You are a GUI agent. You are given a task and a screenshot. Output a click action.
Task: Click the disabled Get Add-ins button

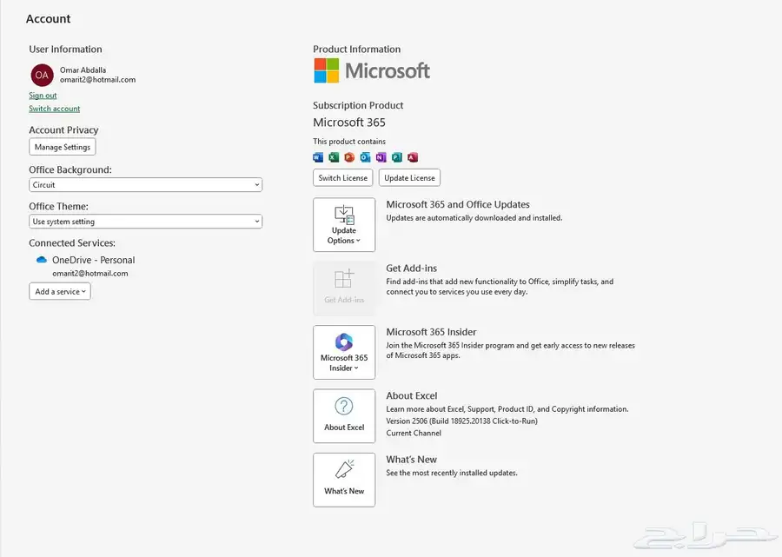[x=344, y=288]
